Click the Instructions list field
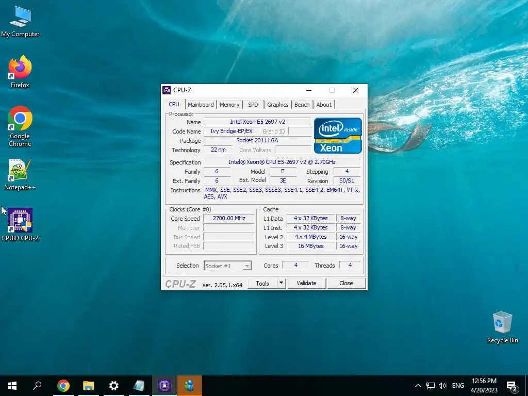The height and width of the screenshot is (396, 528). (282, 193)
